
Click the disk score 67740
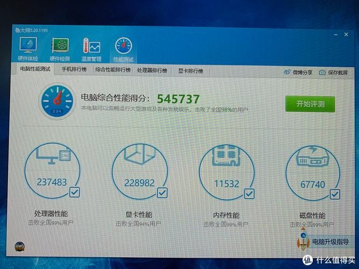coord(313,185)
